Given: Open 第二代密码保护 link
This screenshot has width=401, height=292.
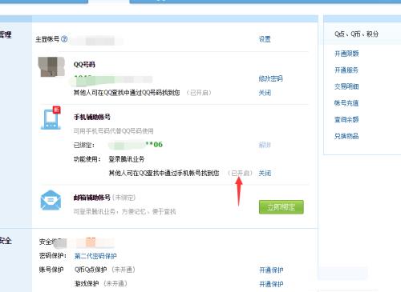Looking at the screenshot, I should 95,256.
